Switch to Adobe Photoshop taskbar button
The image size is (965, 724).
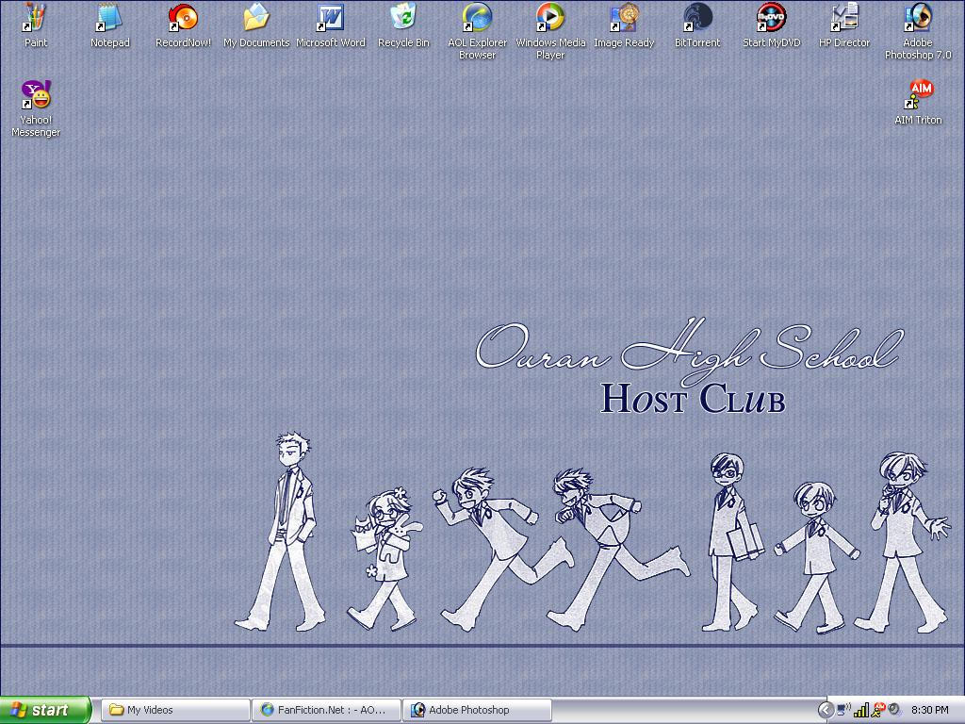[477, 710]
